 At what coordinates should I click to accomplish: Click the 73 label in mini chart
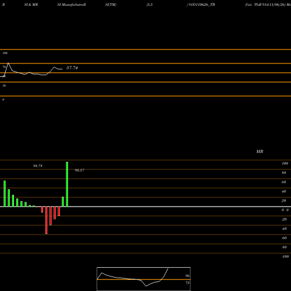coord(187,283)
